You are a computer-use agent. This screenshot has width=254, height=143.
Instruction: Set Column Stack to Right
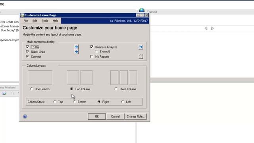coord(99,102)
